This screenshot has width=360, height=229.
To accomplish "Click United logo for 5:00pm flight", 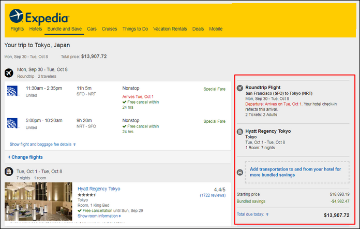I will click(x=12, y=123).
